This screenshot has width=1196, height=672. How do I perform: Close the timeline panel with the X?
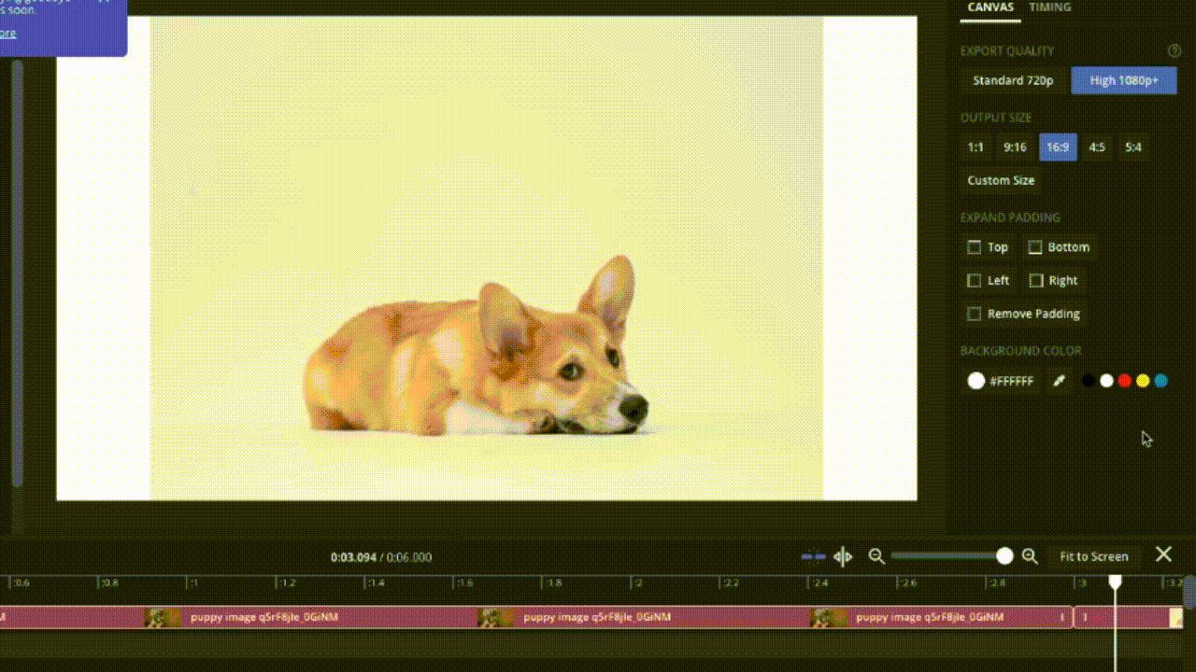pos(1163,555)
